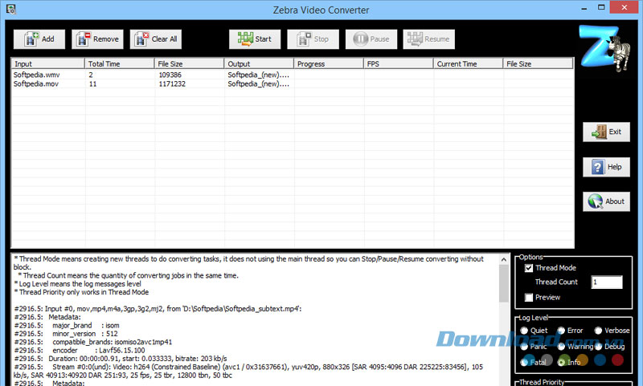Open Help with question mark button
Viewport: 643px width, 386px height.
606,167
